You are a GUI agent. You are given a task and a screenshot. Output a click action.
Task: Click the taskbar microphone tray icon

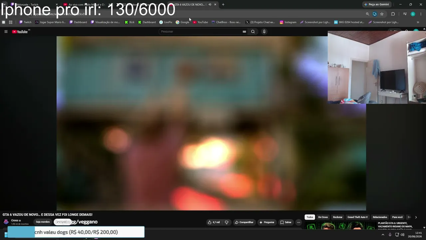click(390, 235)
